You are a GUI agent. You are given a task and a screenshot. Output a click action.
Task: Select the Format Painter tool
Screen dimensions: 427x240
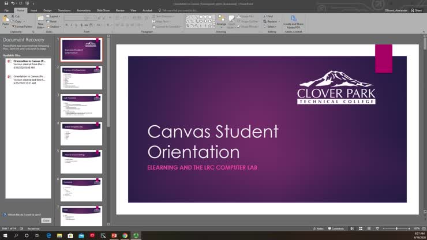(x=22, y=27)
